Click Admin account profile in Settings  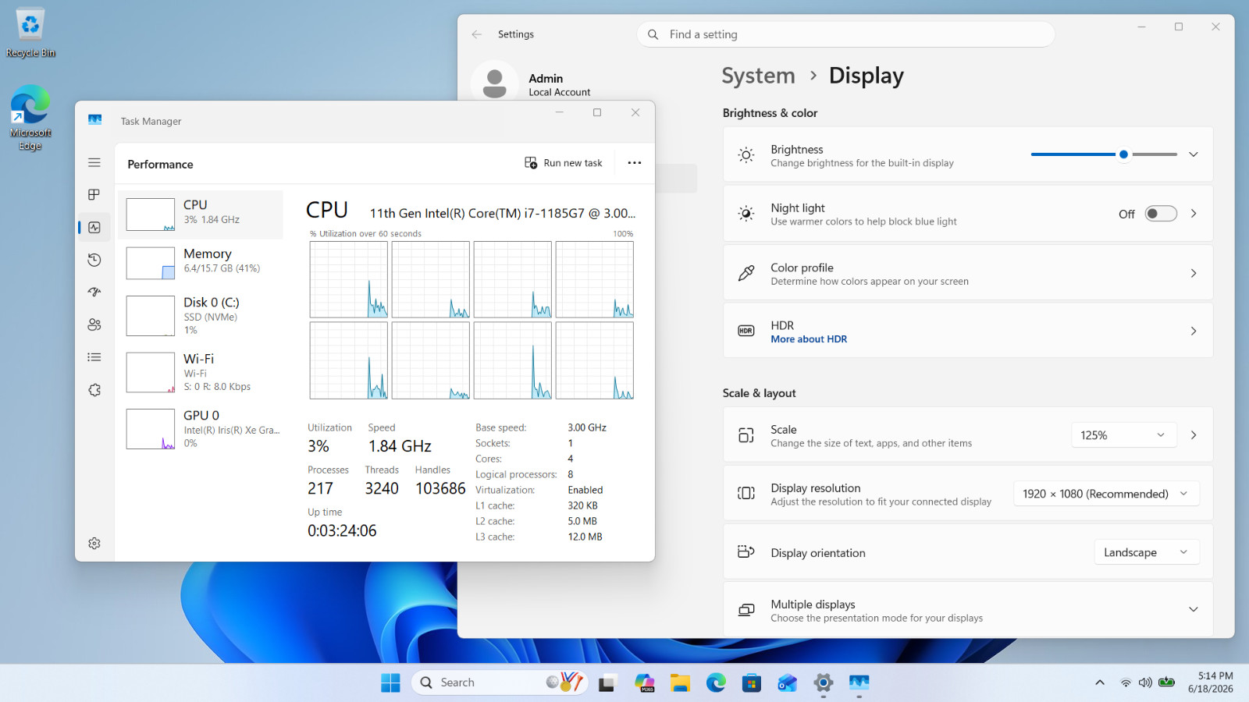point(534,83)
